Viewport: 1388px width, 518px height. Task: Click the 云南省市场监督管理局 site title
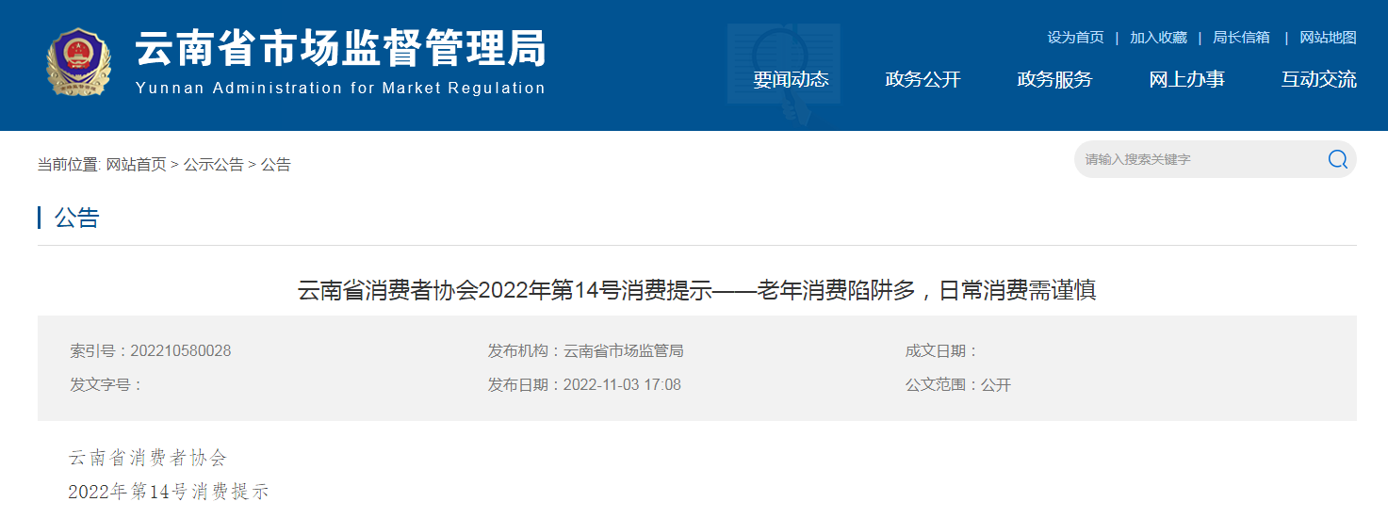(x=340, y=49)
